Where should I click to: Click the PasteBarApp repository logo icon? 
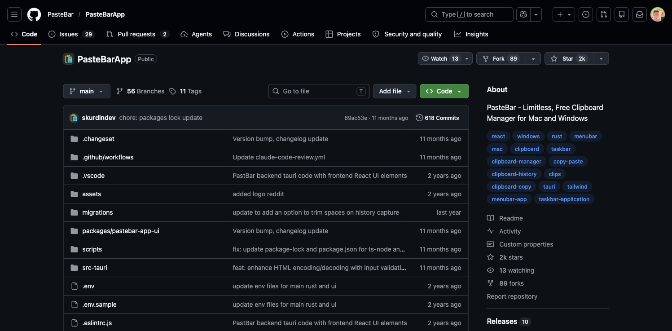coord(69,59)
